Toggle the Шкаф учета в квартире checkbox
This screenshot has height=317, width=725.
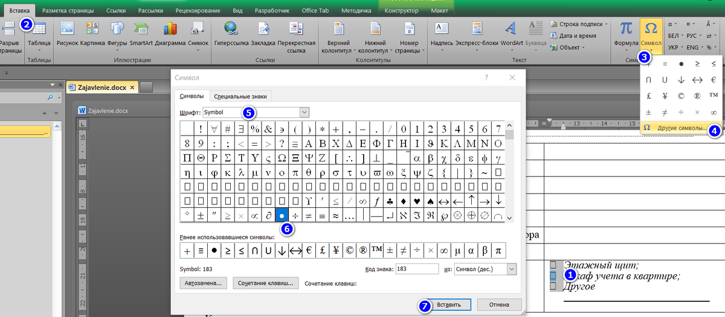click(553, 275)
